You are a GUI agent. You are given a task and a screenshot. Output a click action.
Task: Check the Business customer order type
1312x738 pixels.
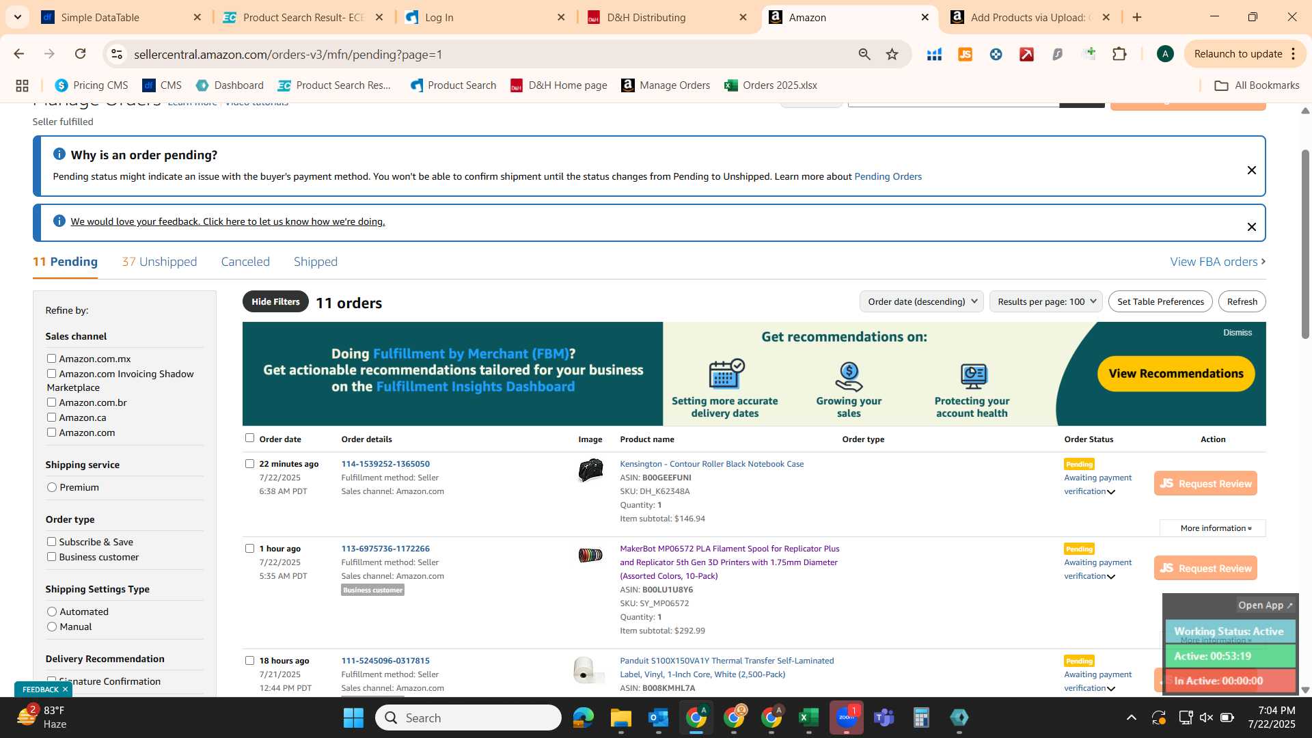point(51,556)
